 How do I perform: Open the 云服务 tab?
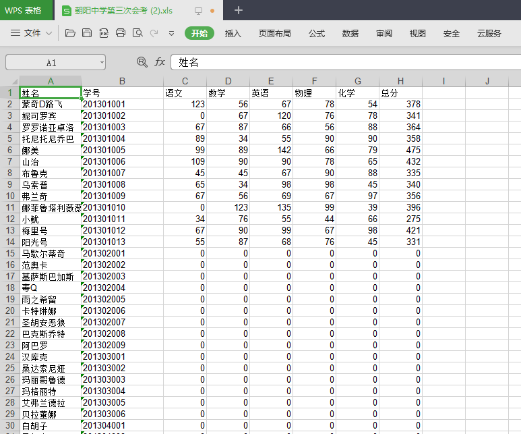(x=489, y=33)
